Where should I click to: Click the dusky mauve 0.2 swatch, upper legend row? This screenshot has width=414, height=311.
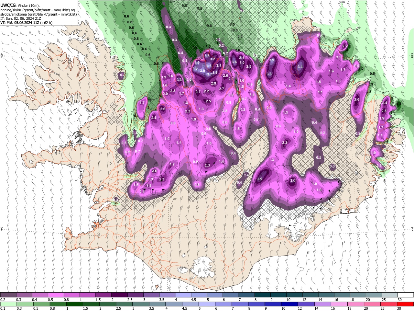[8, 295]
